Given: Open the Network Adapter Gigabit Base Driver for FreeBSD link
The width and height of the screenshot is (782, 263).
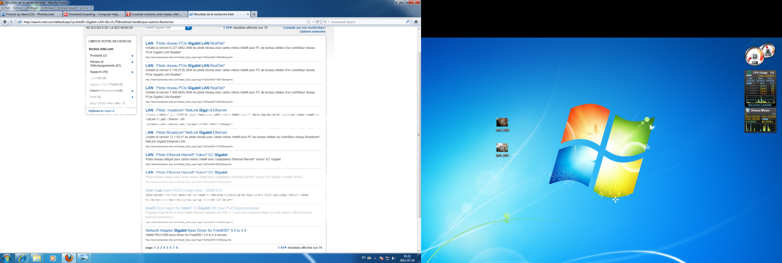Looking at the screenshot, I should pyautogui.click(x=196, y=230).
